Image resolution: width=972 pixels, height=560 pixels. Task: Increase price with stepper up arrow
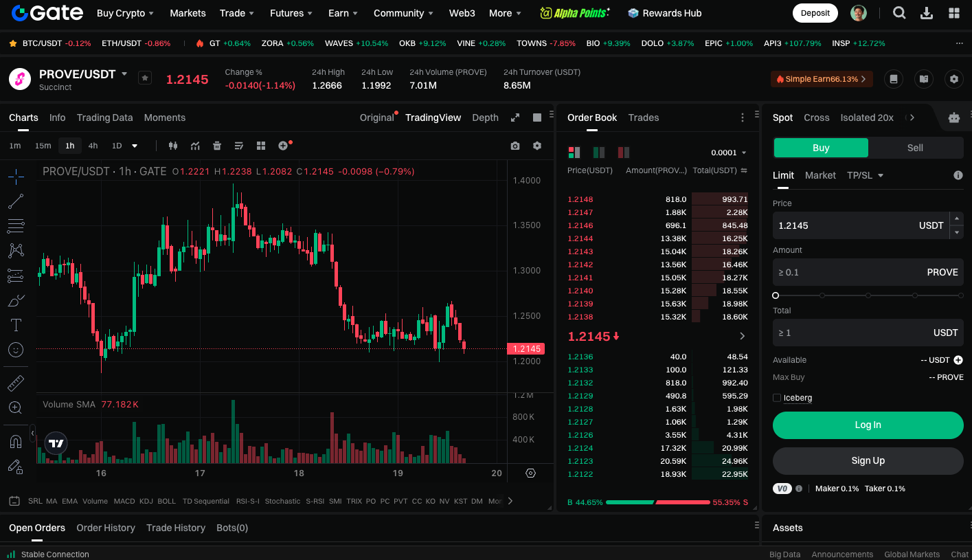(957, 219)
